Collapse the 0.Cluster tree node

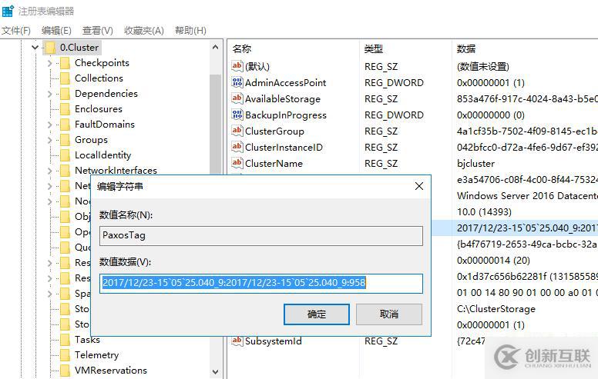(35, 48)
